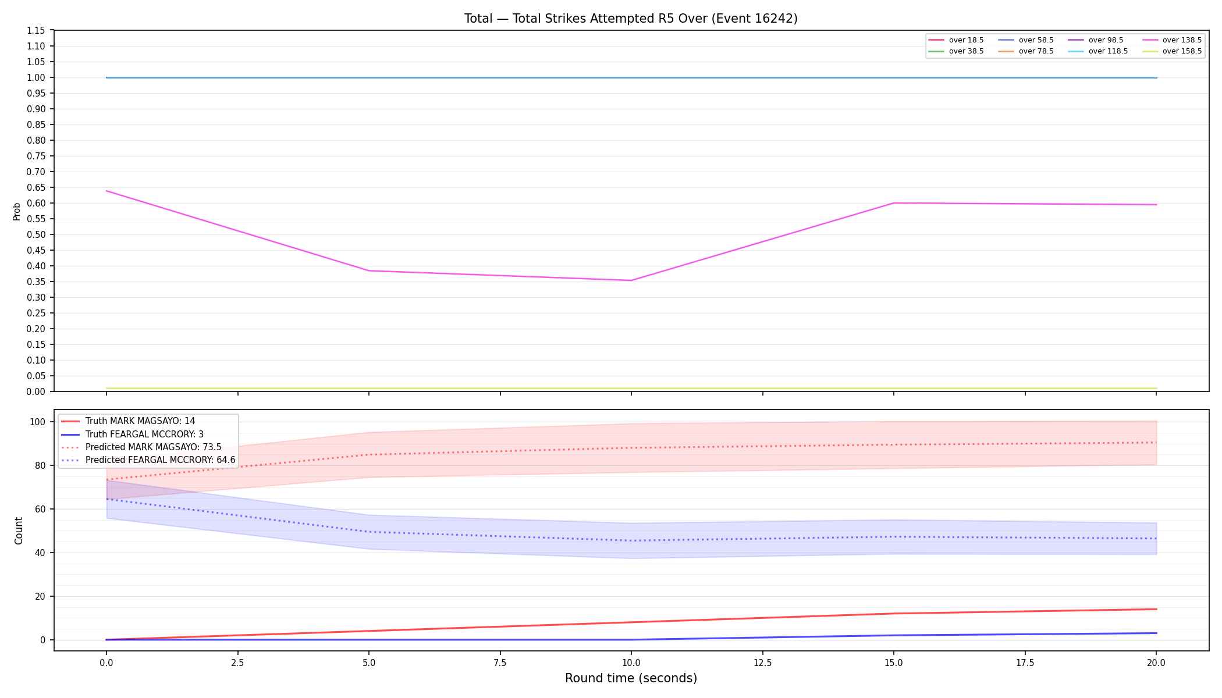Click the 12.5 tick on time axis
Screen dimensions: 1222x698
tap(762, 662)
